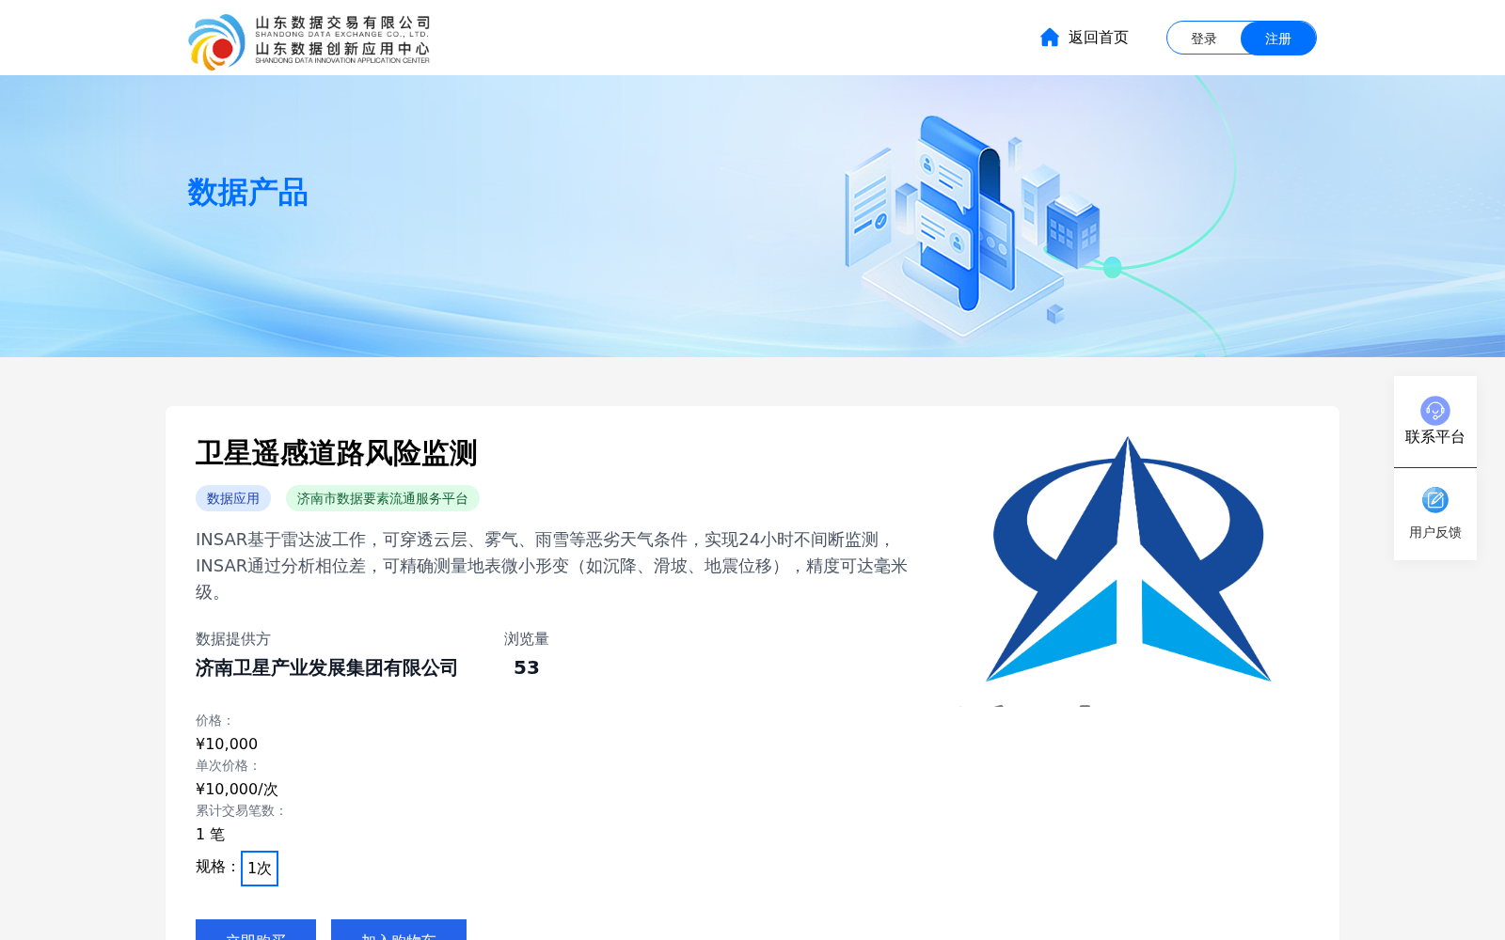Click the home icon beside 返回首页
The height and width of the screenshot is (940, 1505).
(1050, 37)
